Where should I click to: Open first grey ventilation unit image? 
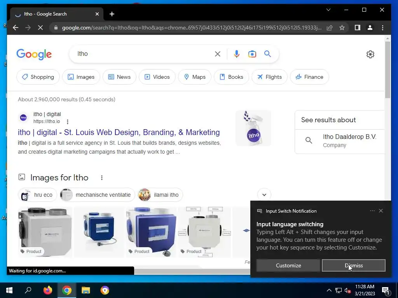[x=45, y=232]
